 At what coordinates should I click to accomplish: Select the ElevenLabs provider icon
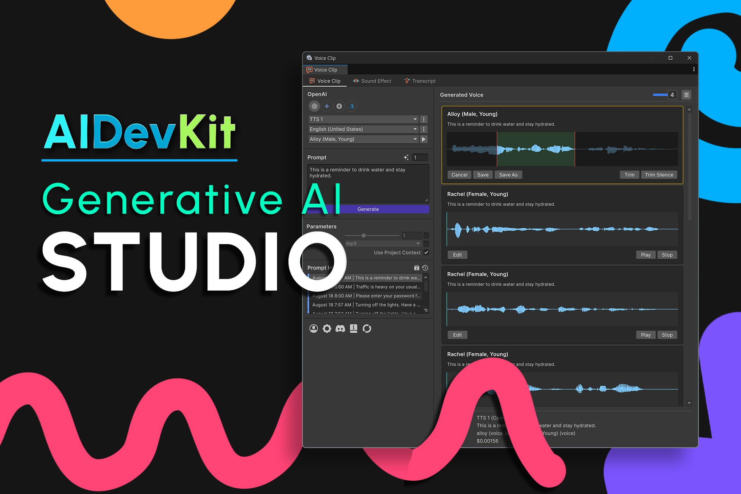click(x=339, y=106)
